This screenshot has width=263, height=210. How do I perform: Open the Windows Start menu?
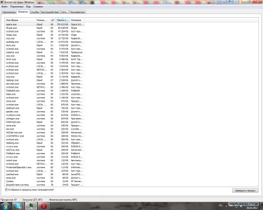point(5,206)
